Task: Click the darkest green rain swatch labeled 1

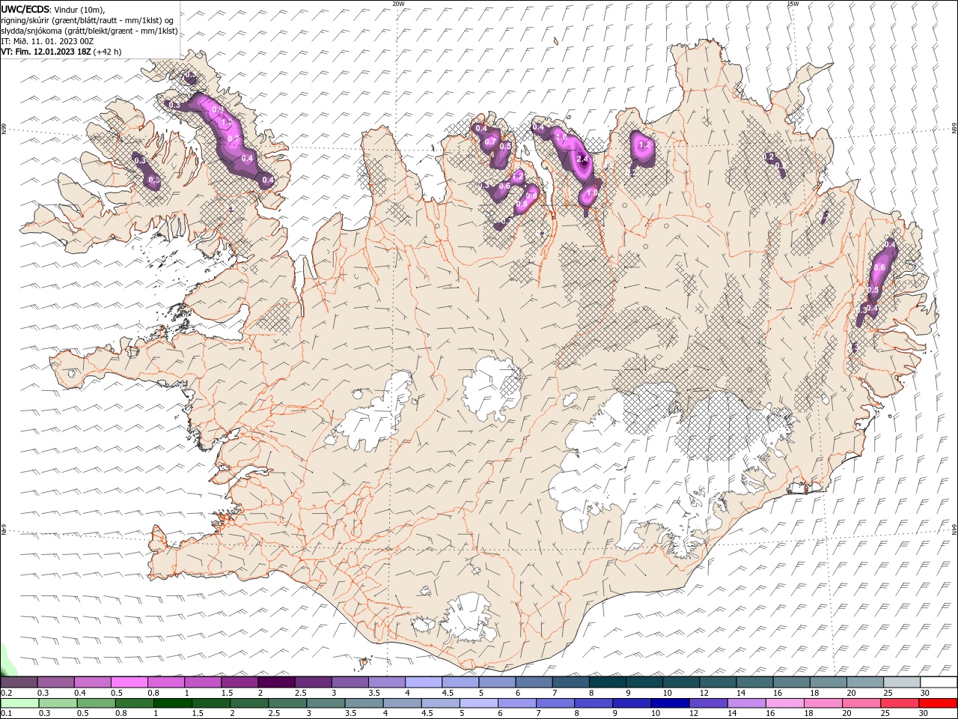Action: click(172, 703)
